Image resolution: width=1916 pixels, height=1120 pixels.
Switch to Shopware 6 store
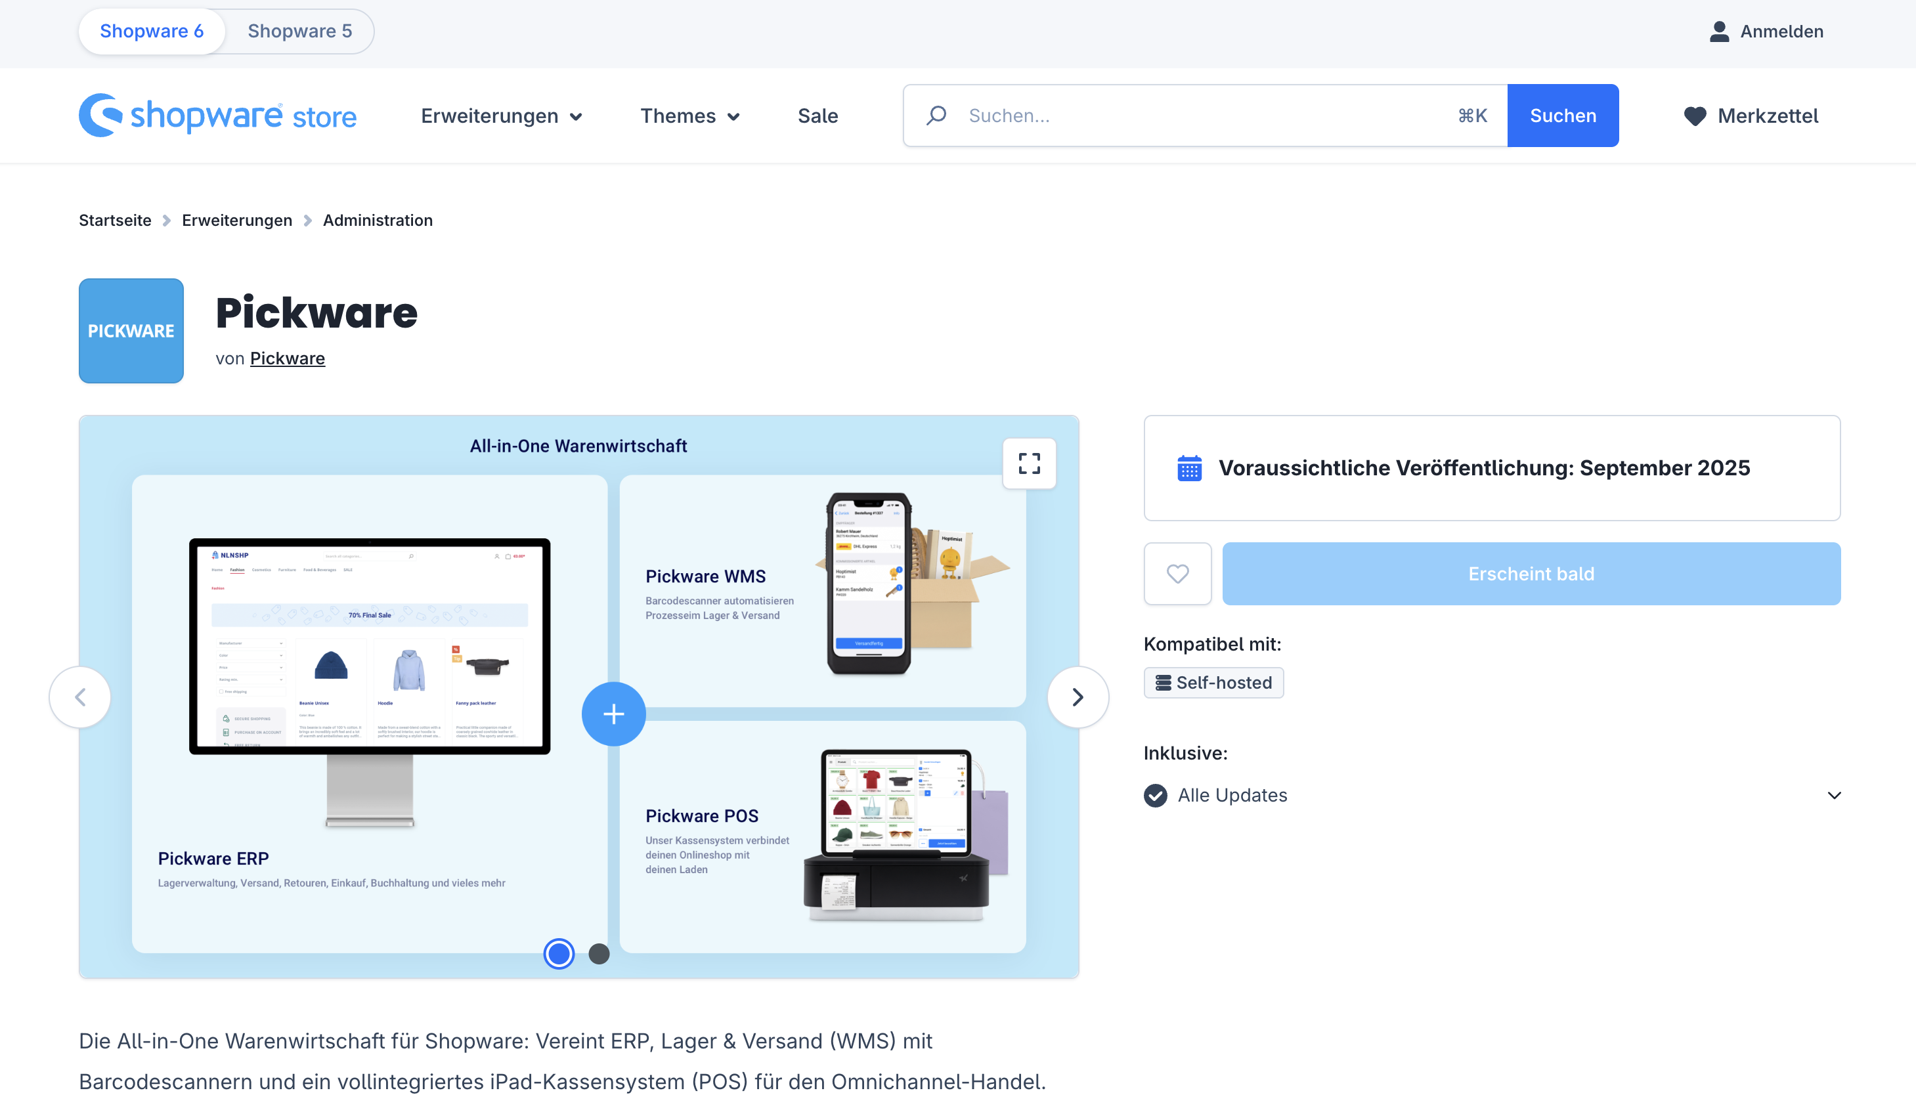pyautogui.click(x=152, y=31)
